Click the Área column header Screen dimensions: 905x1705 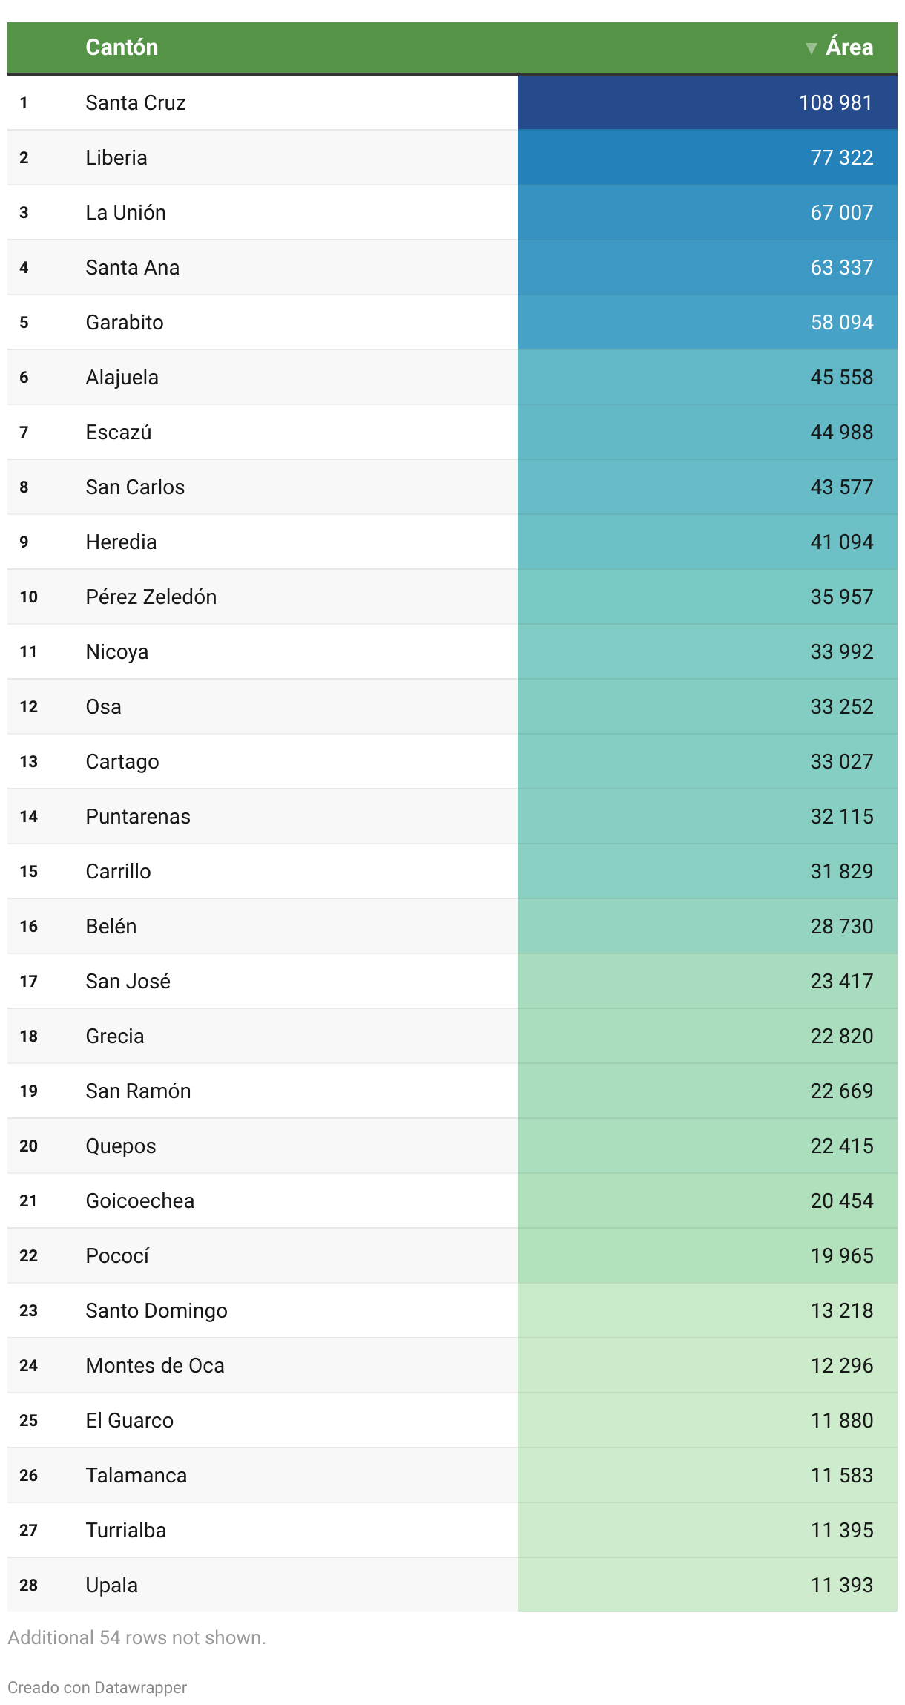pos(849,47)
